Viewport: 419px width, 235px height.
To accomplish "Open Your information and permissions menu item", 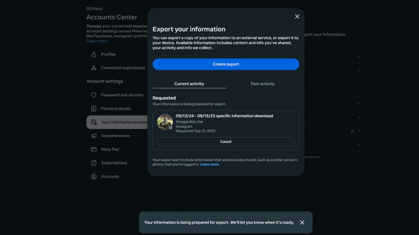I will pyautogui.click(x=118, y=122).
